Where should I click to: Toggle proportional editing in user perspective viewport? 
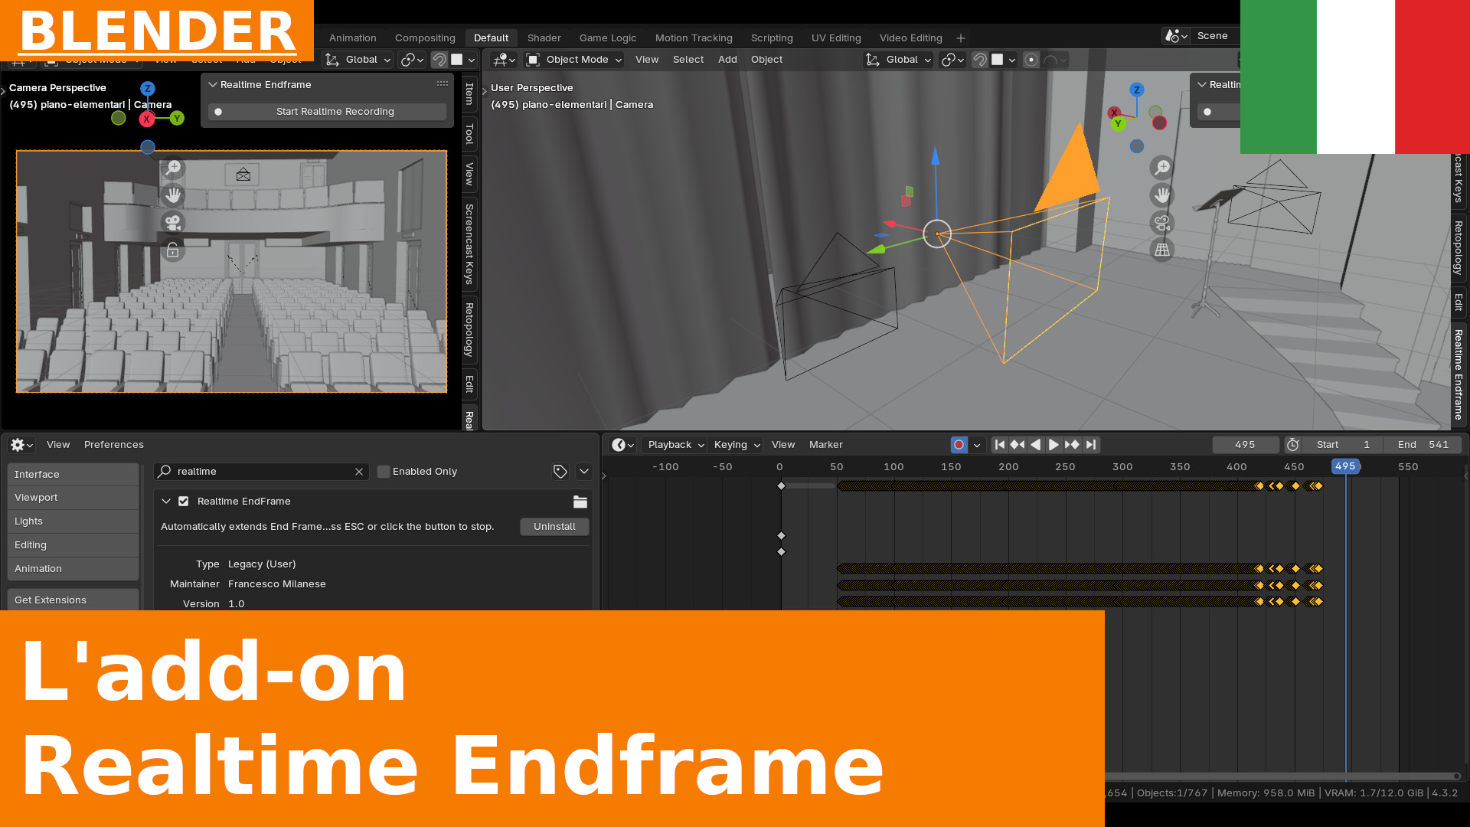[x=1031, y=60]
